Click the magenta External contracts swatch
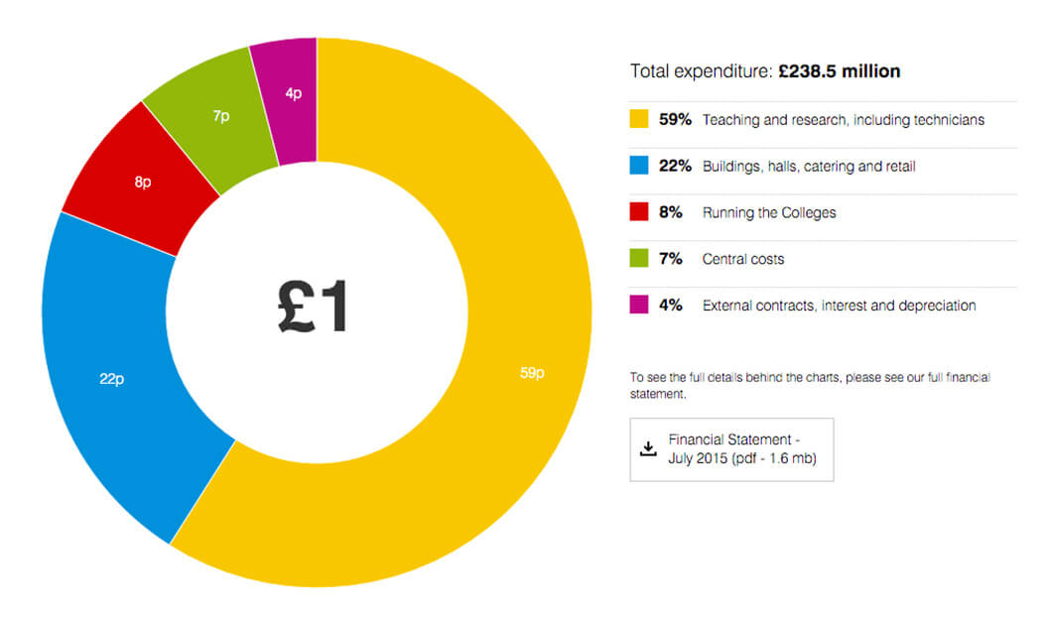The image size is (1050, 621). [639, 306]
